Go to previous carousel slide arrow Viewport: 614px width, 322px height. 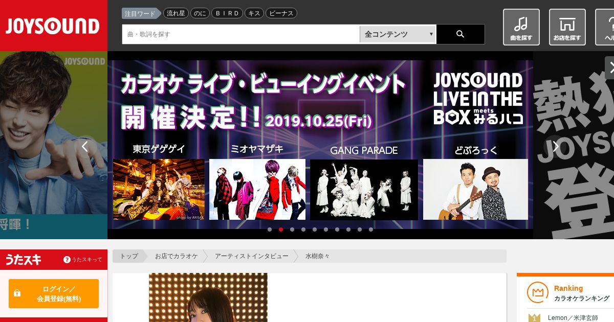pyautogui.click(x=85, y=147)
